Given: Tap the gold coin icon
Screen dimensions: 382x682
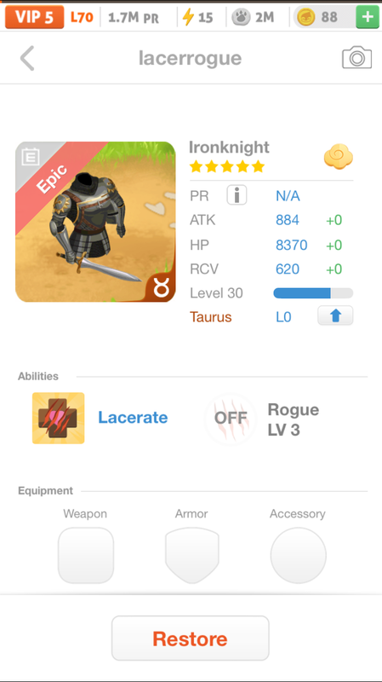Looking at the screenshot, I should [x=306, y=17].
